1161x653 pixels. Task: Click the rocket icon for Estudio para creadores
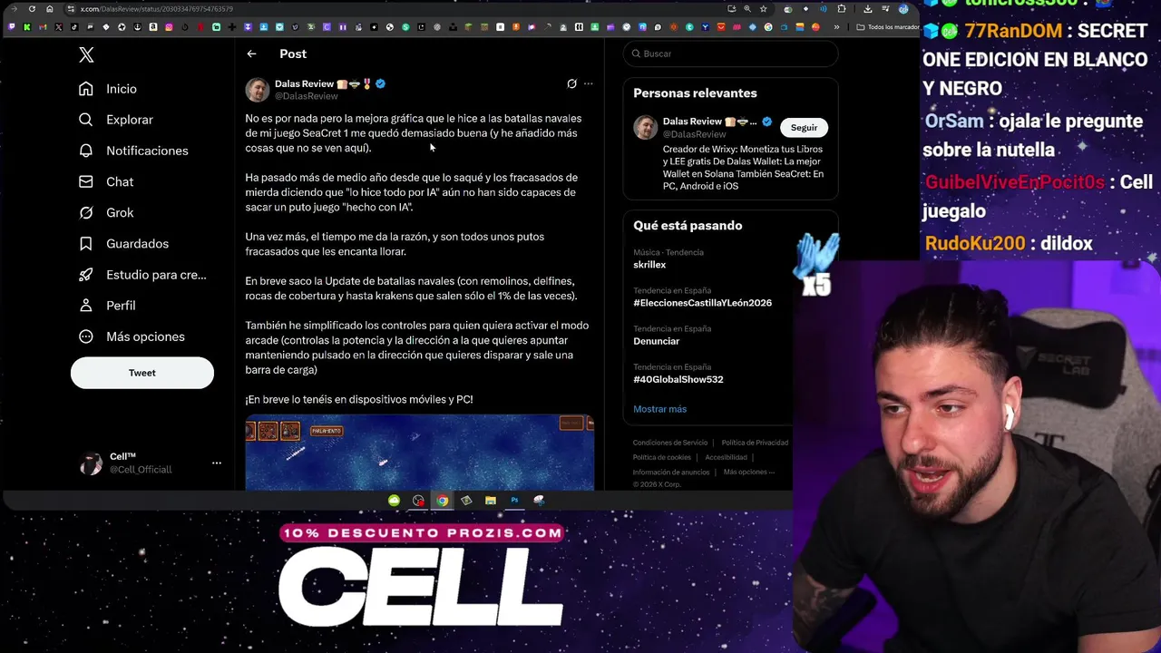(x=85, y=274)
